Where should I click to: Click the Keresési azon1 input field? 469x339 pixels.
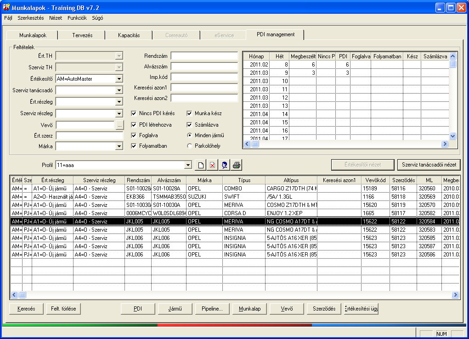(204, 88)
